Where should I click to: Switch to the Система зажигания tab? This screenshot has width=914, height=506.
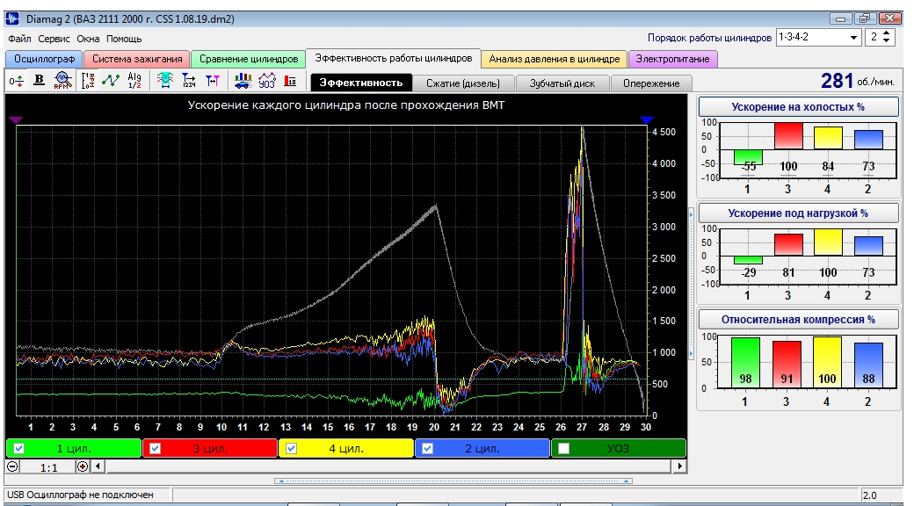[x=137, y=59]
